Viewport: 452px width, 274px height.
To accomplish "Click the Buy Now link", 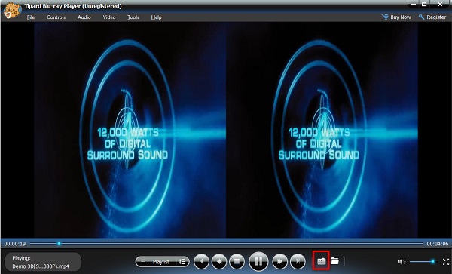I will 396,17.
